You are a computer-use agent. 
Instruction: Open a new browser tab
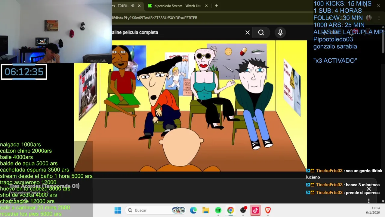216,6
